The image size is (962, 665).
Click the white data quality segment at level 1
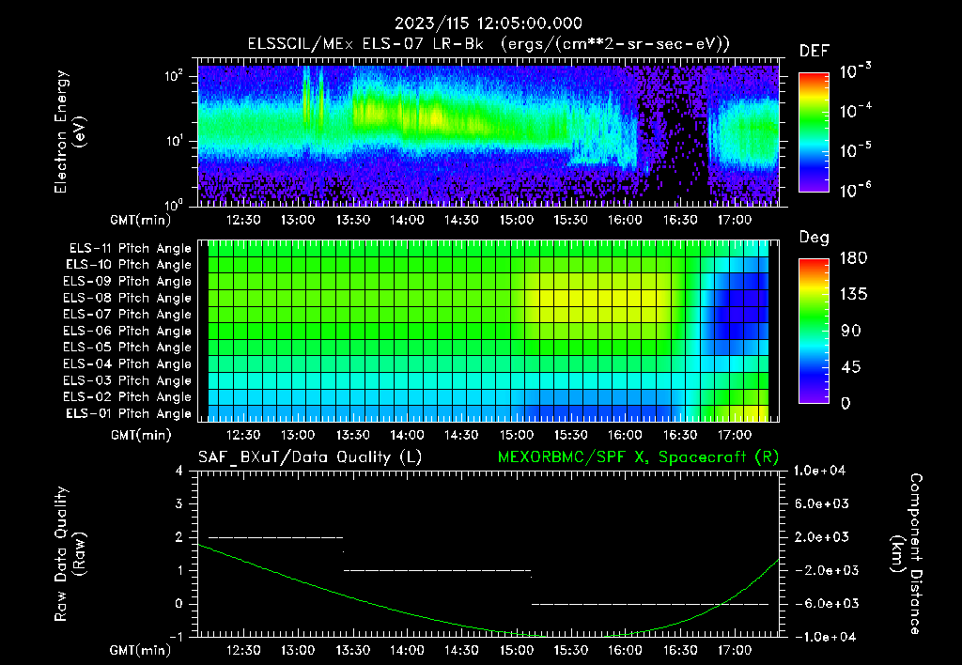(x=437, y=570)
